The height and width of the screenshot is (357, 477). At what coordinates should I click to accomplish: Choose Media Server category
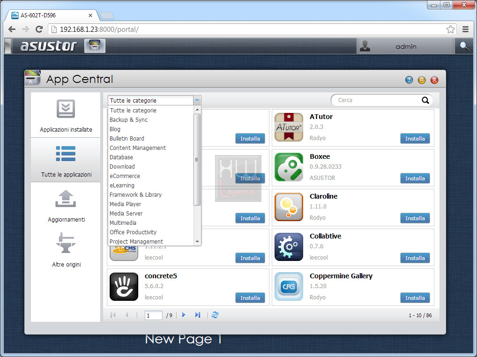(151, 214)
